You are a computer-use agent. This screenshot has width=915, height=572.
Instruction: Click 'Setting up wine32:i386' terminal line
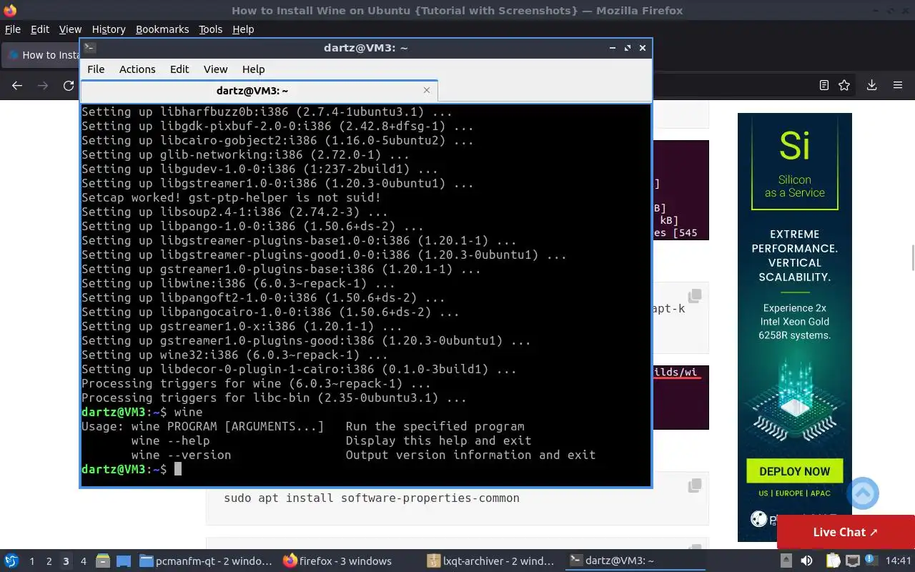pos(234,355)
